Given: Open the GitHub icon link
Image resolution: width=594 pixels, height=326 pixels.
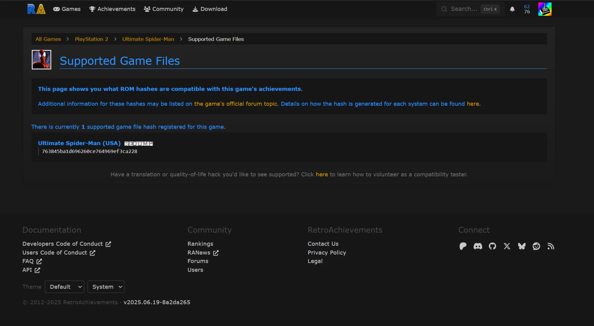Looking at the screenshot, I should (x=492, y=246).
